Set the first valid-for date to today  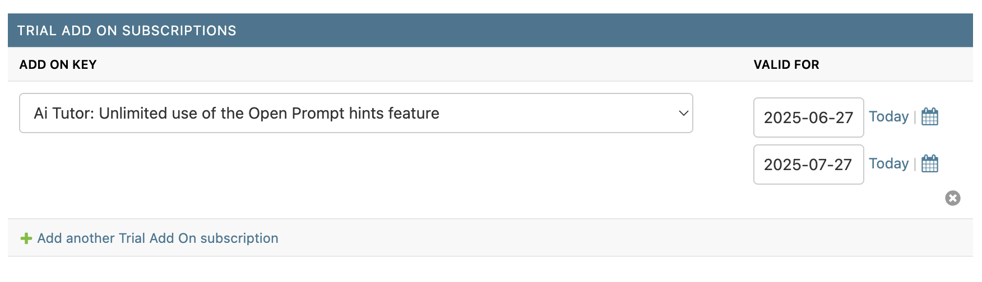coord(888,117)
